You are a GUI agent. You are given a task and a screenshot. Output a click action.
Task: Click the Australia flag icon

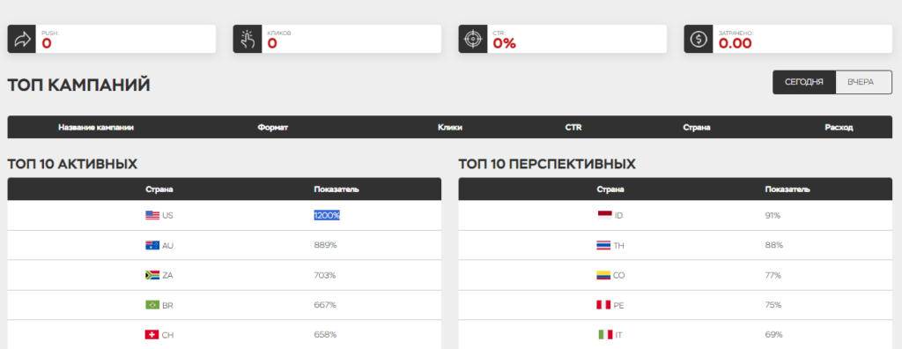[x=152, y=245]
